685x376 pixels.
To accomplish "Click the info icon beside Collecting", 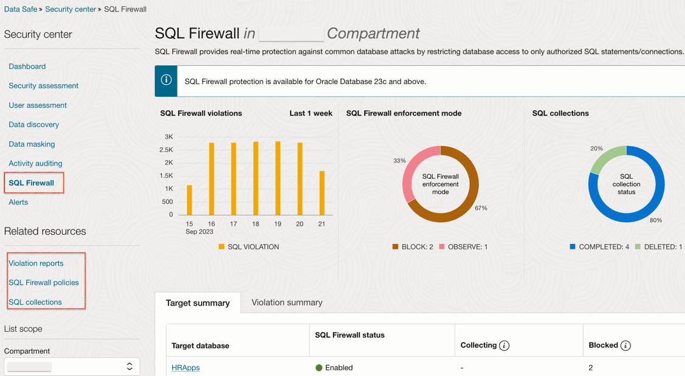I will click(504, 346).
